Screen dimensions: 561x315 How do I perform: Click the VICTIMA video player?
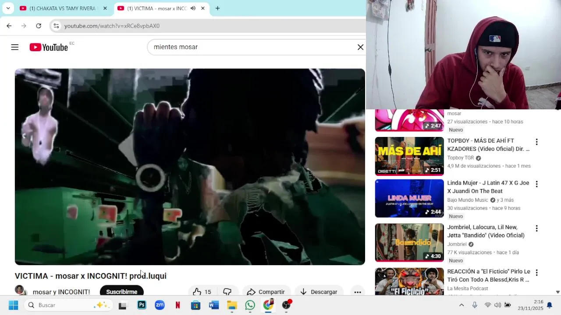[x=190, y=167]
